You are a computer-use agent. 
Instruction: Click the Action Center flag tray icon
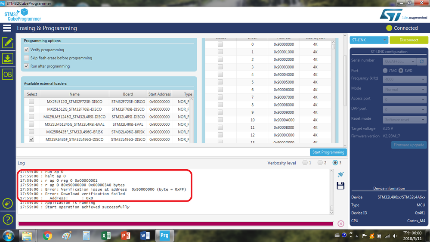click(364, 236)
